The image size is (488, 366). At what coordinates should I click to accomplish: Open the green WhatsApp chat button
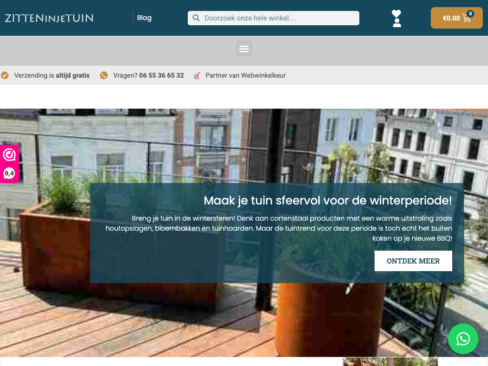463,339
